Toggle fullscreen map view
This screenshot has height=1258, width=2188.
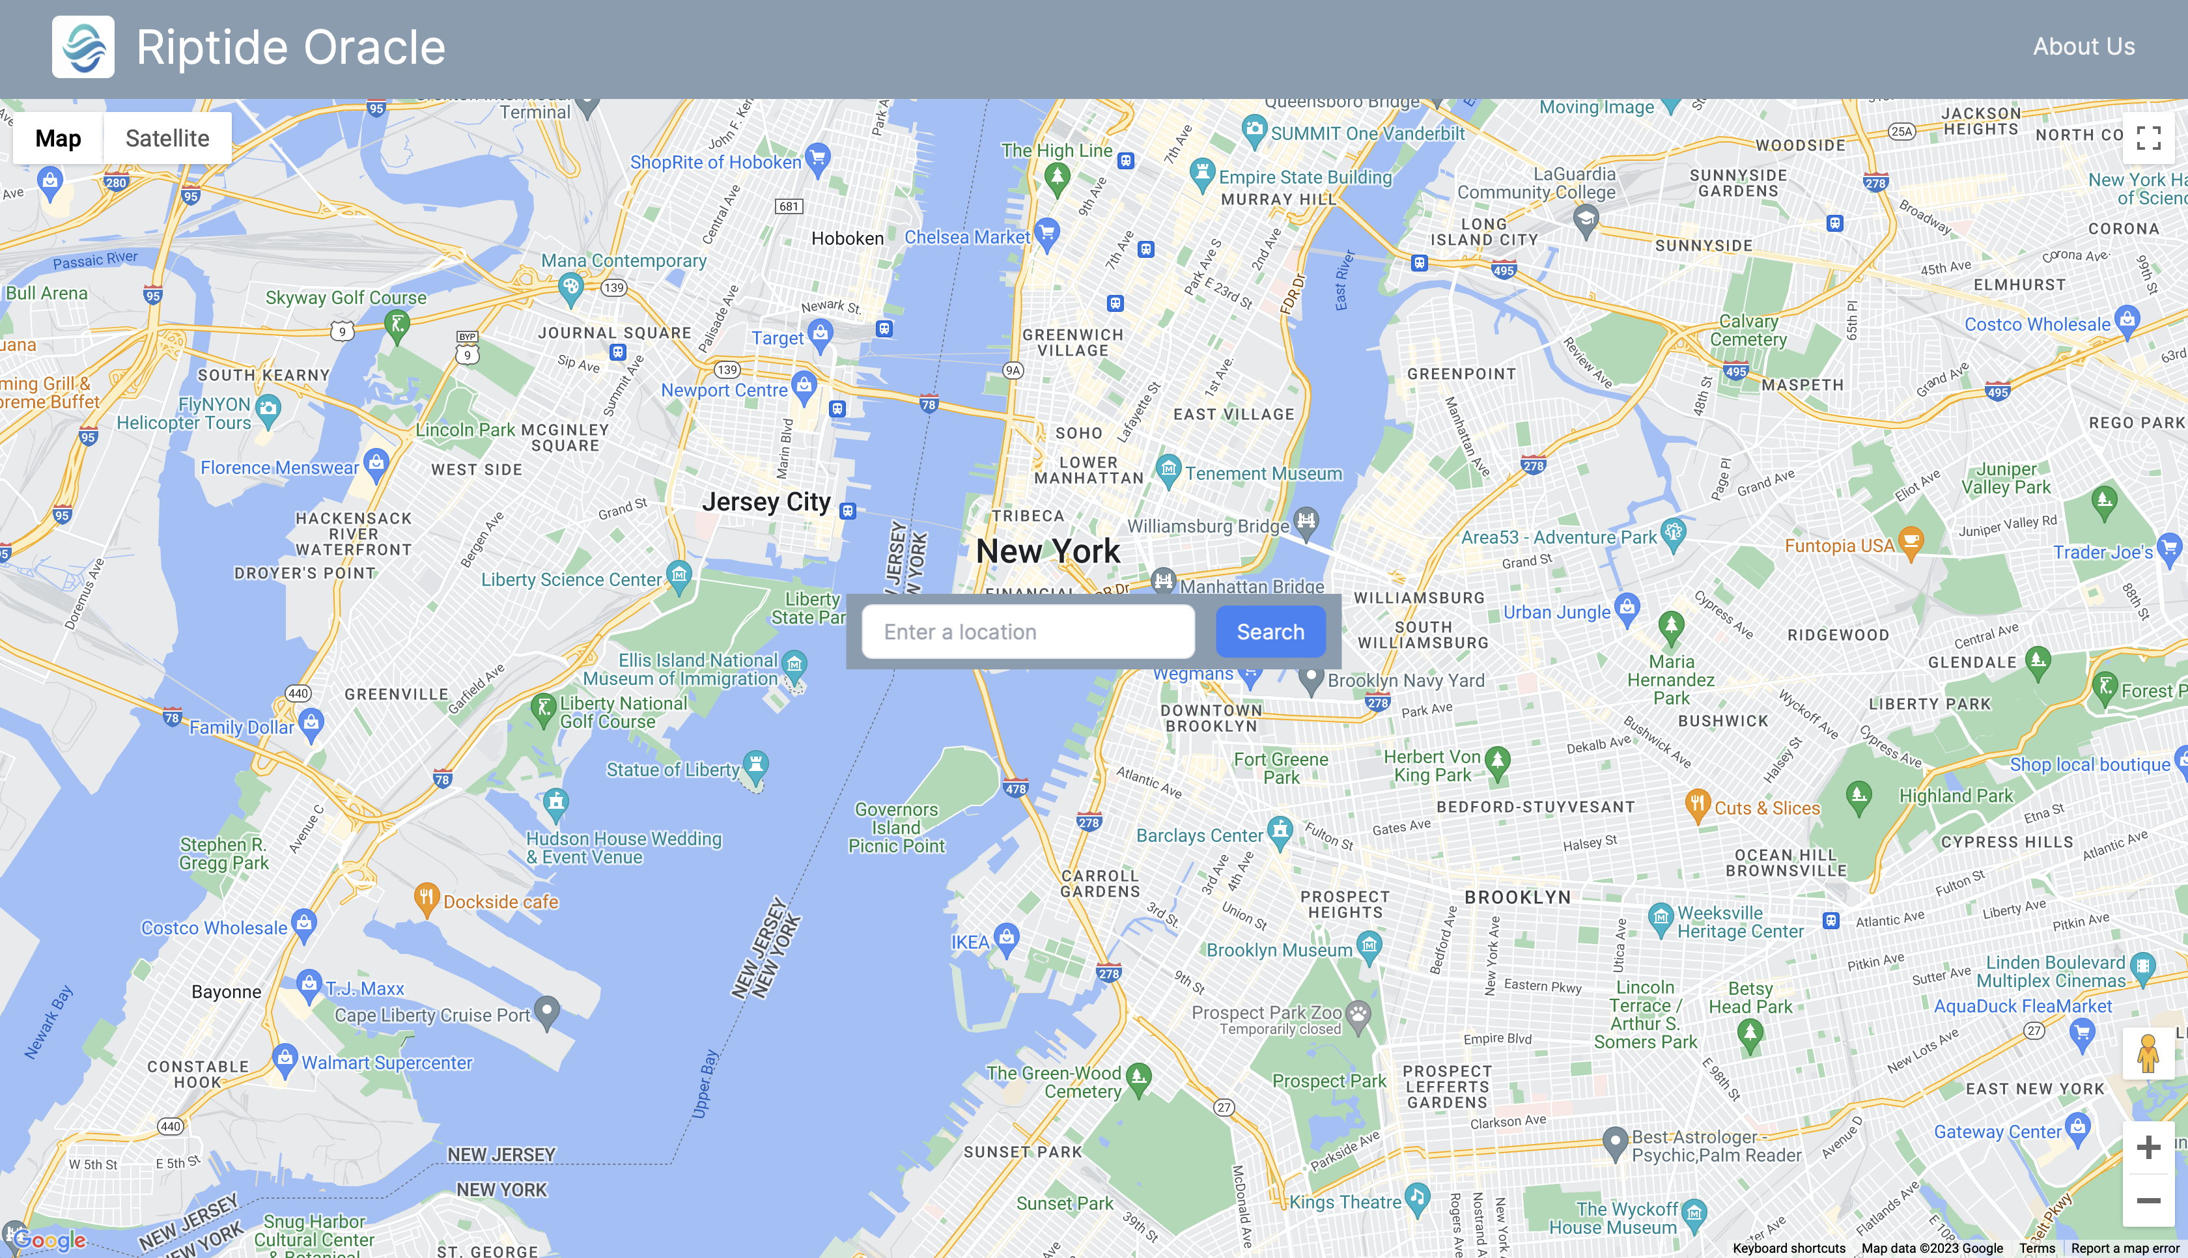(x=2148, y=138)
